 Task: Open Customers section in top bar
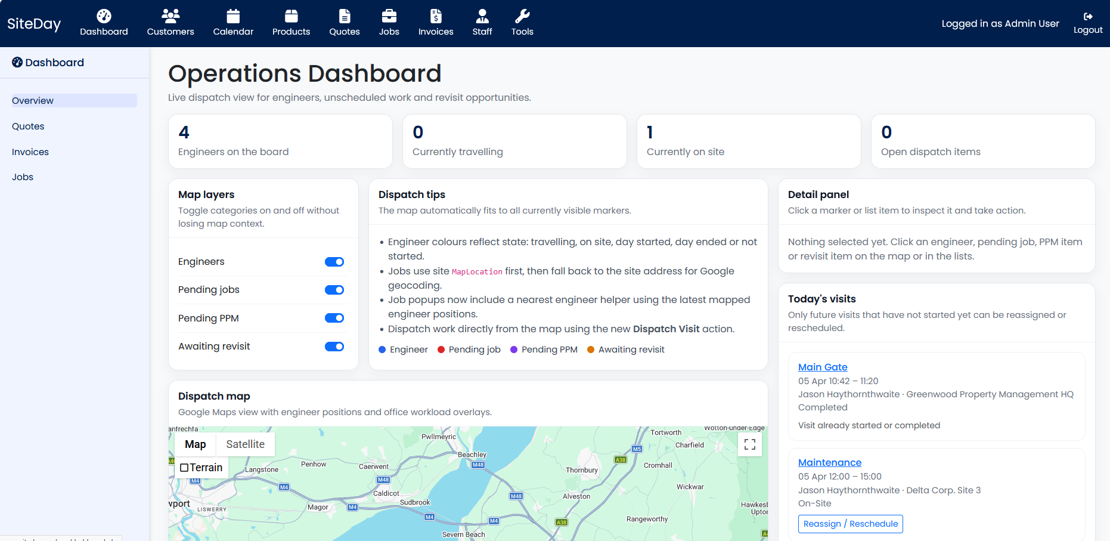click(x=170, y=23)
